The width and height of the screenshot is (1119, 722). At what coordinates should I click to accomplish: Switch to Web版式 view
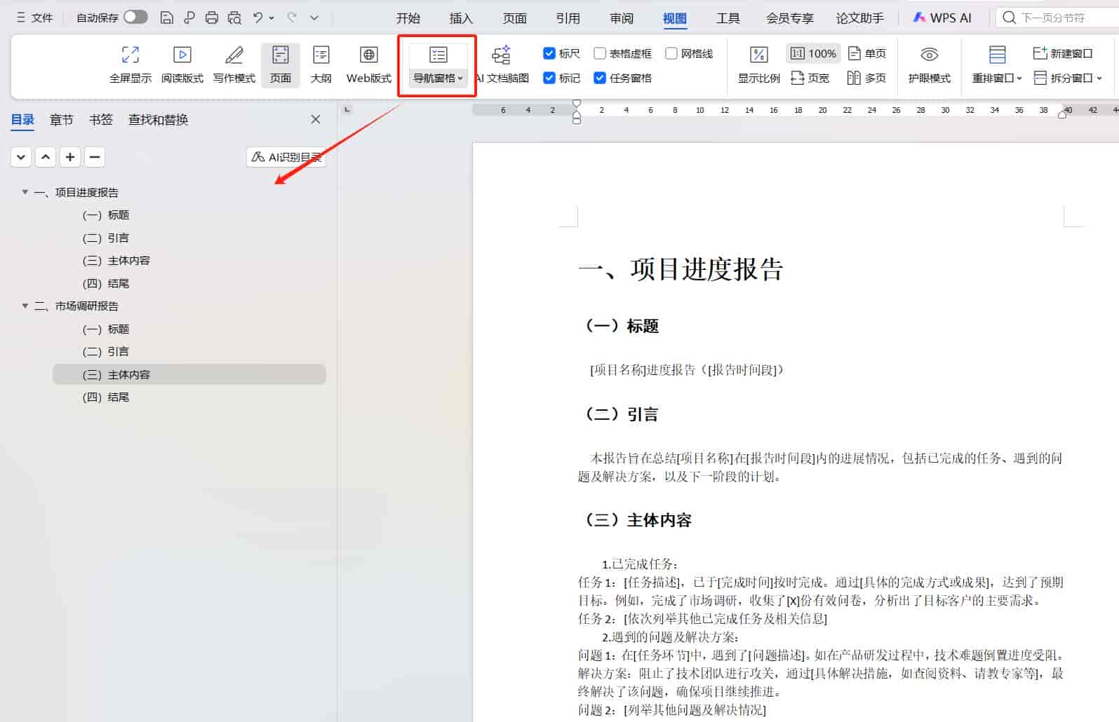(x=369, y=64)
